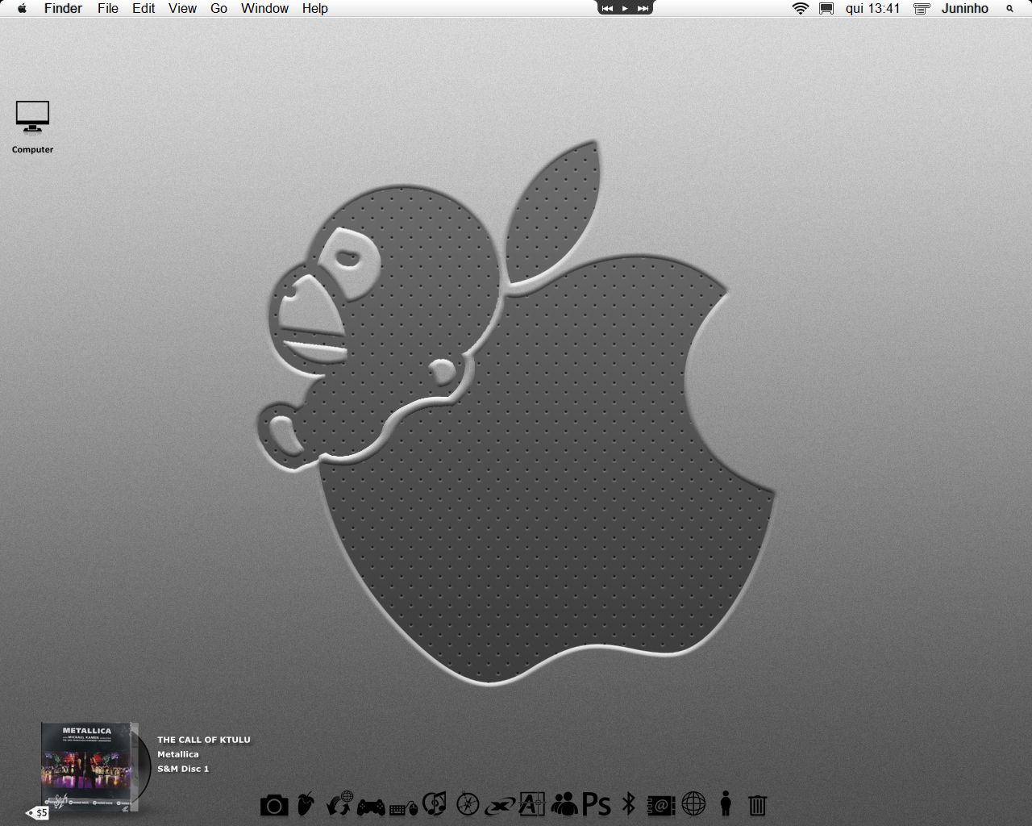Click the icon left of Juninho
1032x826 pixels.
point(922,8)
